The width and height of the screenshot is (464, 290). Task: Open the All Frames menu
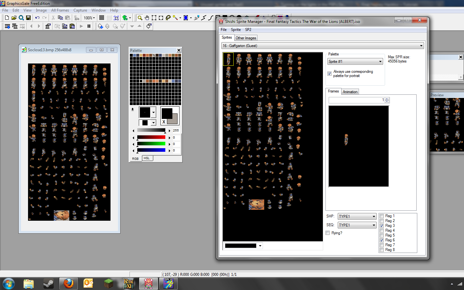60,10
